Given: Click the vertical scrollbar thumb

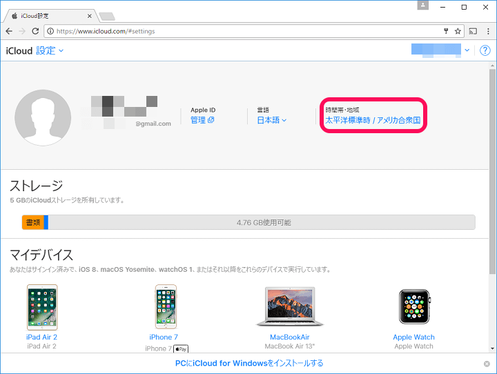Looking at the screenshot, I should click(x=492, y=171).
